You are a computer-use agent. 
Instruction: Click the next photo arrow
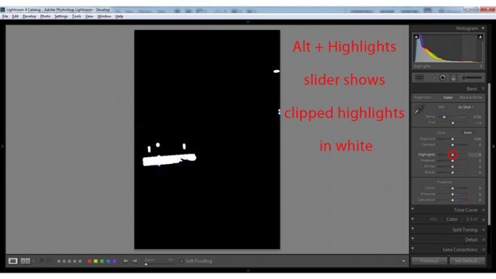[134, 261]
